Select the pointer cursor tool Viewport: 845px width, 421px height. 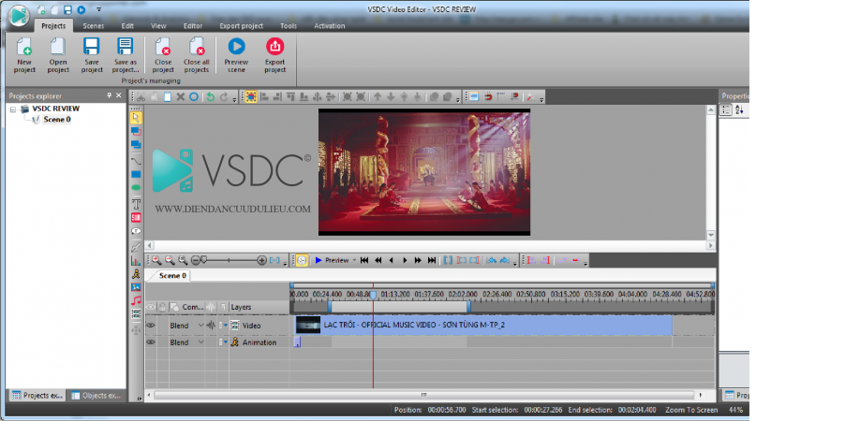click(x=136, y=118)
